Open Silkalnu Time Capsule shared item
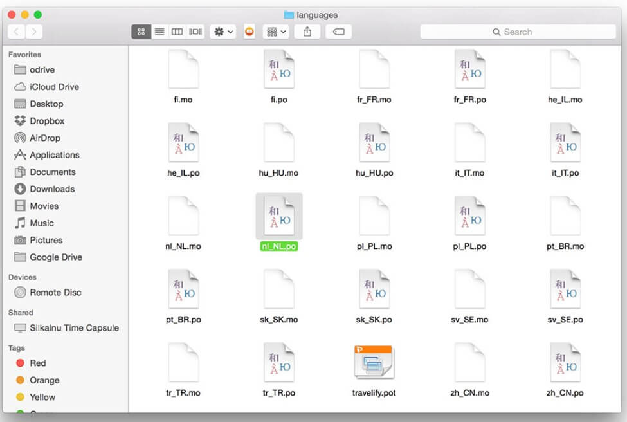The image size is (627, 422). tap(73, 328)
